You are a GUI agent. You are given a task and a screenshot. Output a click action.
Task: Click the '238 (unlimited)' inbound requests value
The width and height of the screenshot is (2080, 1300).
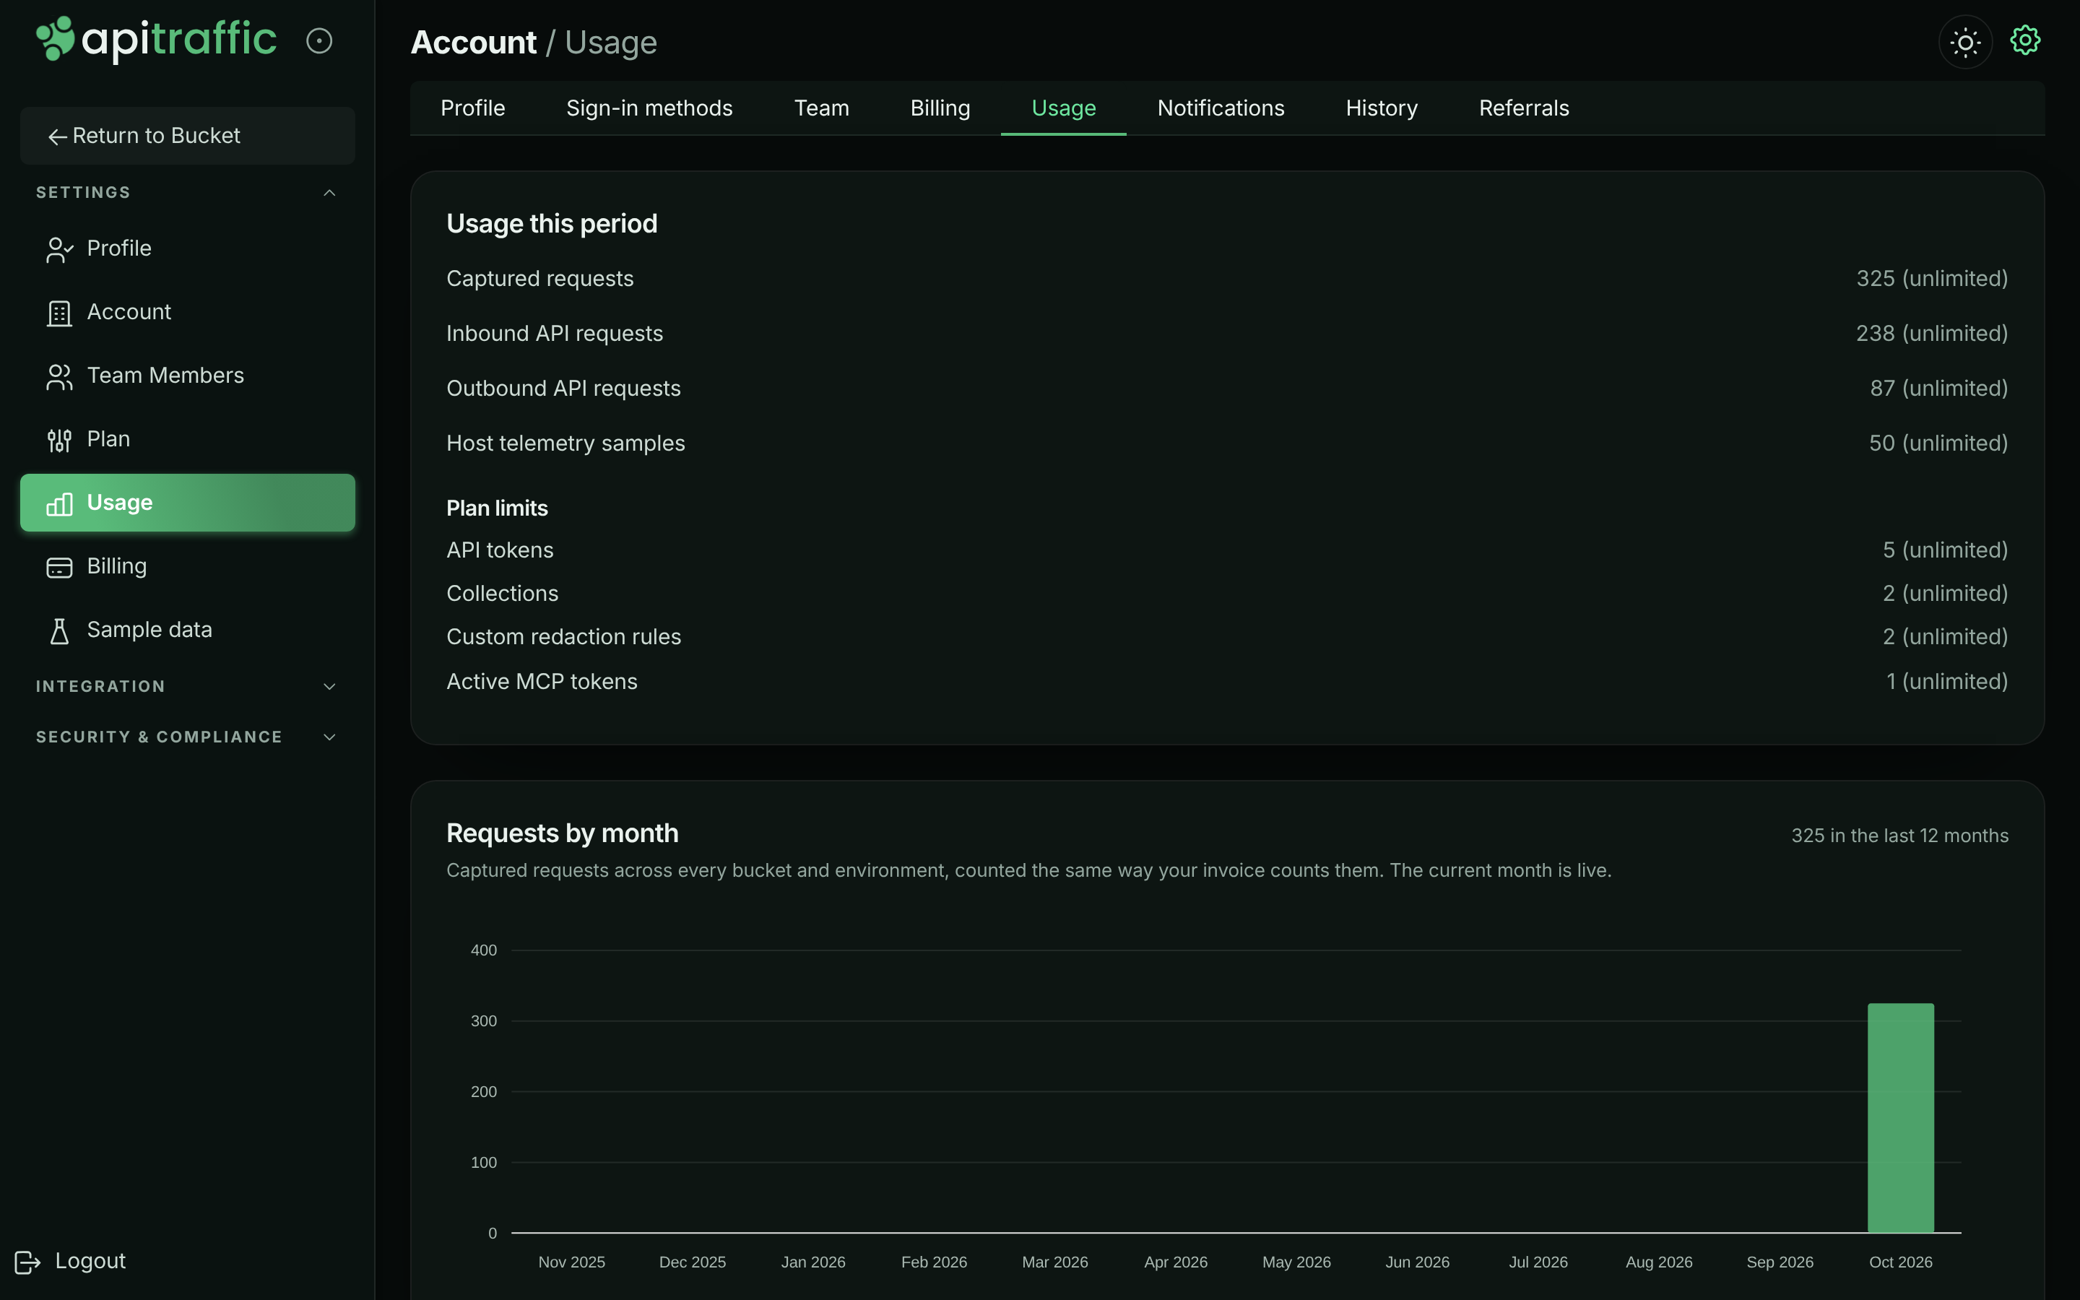pos(1932,334)
